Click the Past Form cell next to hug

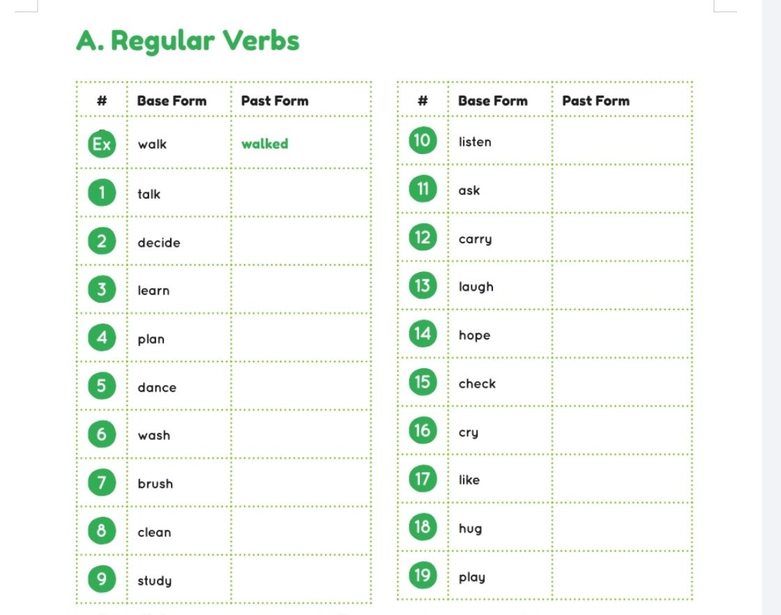tap(622, 527)
